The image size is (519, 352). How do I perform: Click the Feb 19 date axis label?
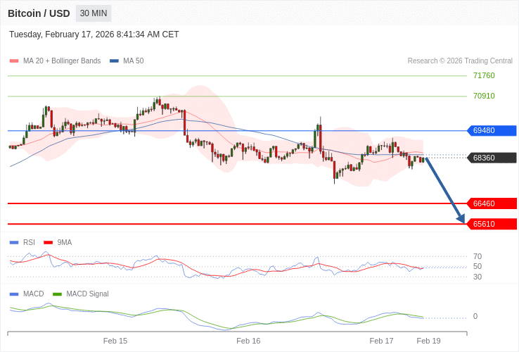pos(429,341)
